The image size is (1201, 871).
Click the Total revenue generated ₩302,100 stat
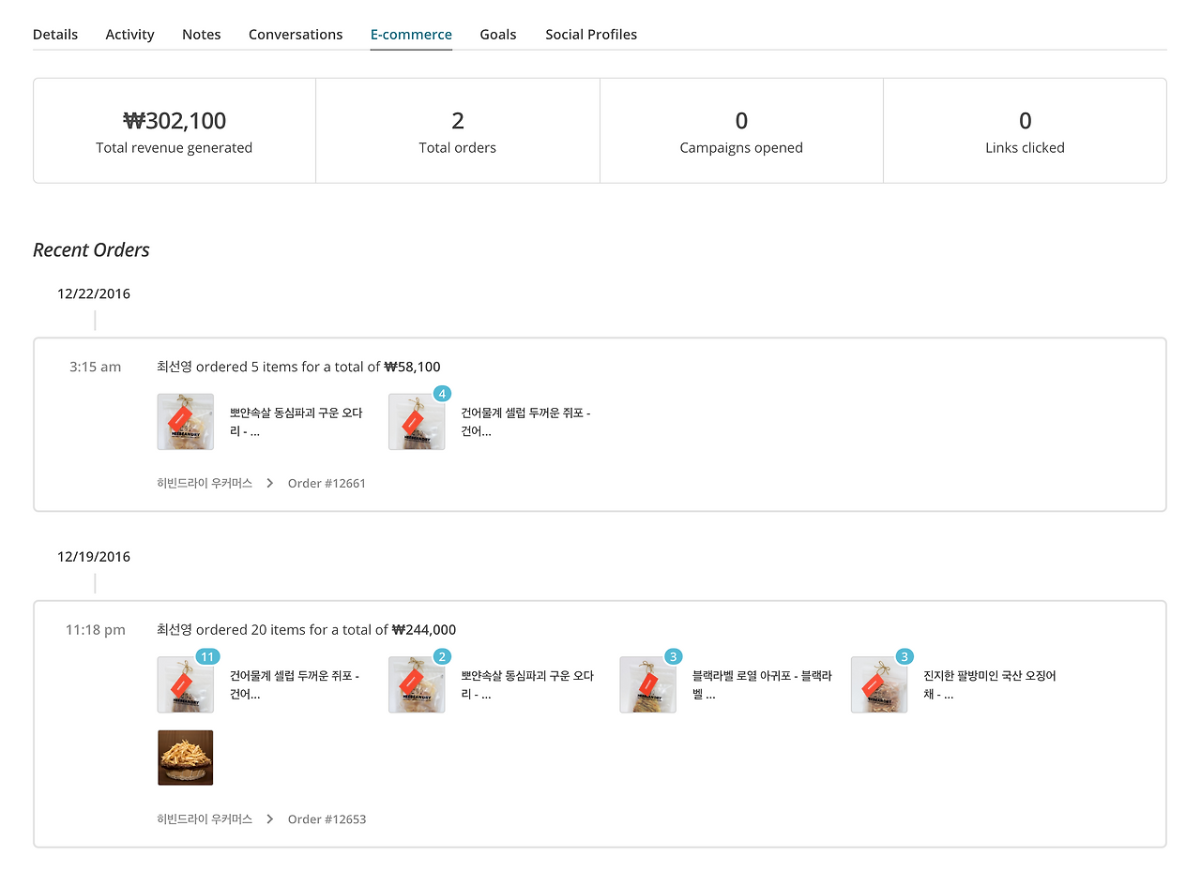(175, 130)
